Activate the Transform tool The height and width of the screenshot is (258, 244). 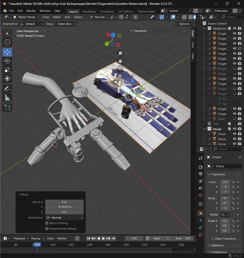[x=7, y=79]
